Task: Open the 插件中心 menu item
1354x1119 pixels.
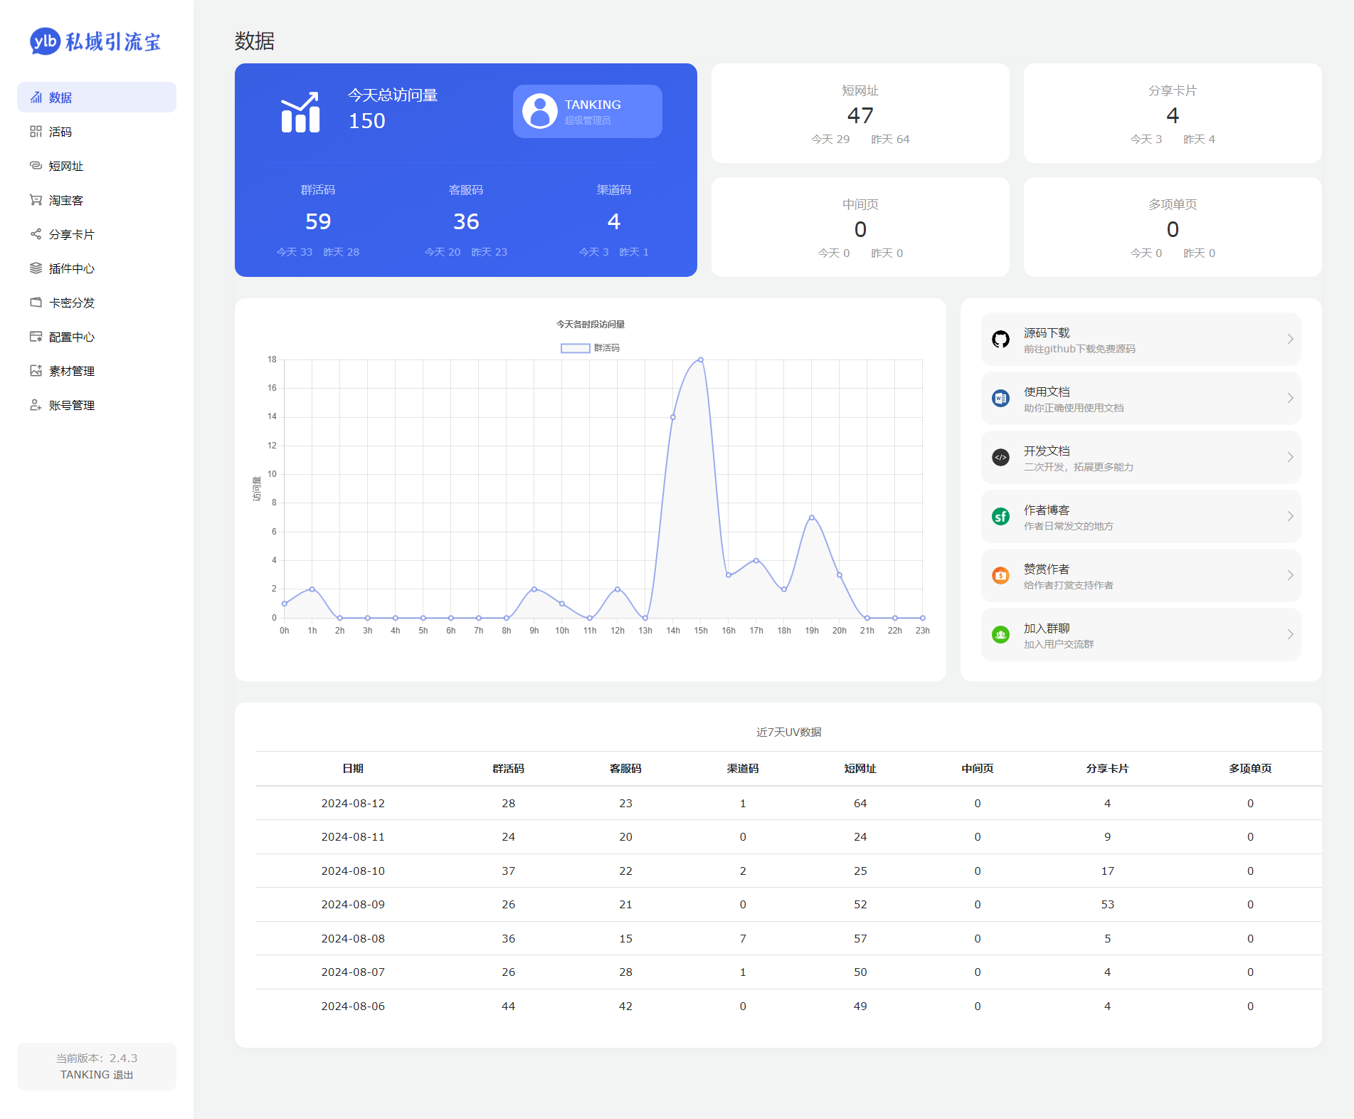Action: (71, 268)
